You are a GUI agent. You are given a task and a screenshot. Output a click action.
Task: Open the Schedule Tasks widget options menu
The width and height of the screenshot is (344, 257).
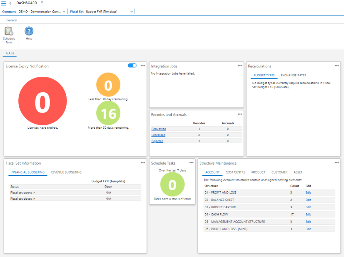click(190, 162)
